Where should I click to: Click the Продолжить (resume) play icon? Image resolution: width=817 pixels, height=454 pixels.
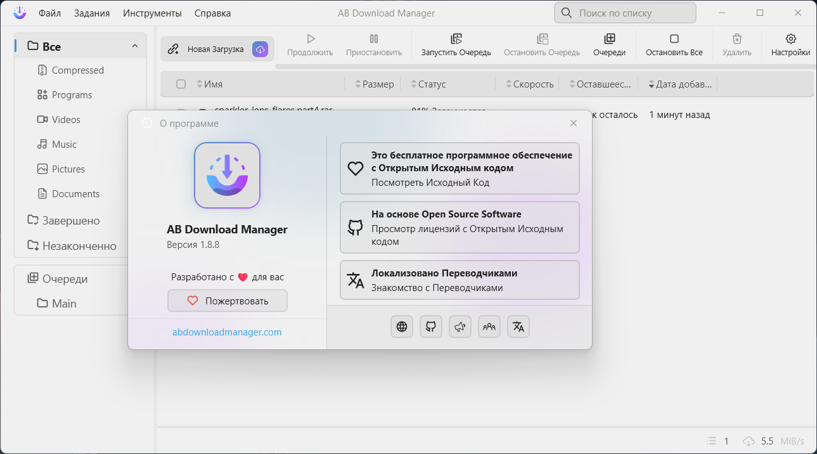[x=310, y=39]
